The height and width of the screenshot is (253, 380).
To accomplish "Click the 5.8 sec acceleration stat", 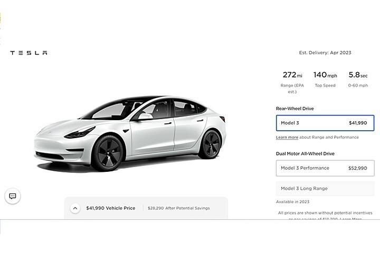I will tap(358, 75).
